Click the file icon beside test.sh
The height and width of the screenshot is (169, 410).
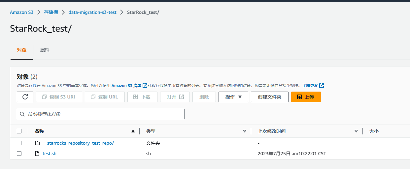point(37,154)
